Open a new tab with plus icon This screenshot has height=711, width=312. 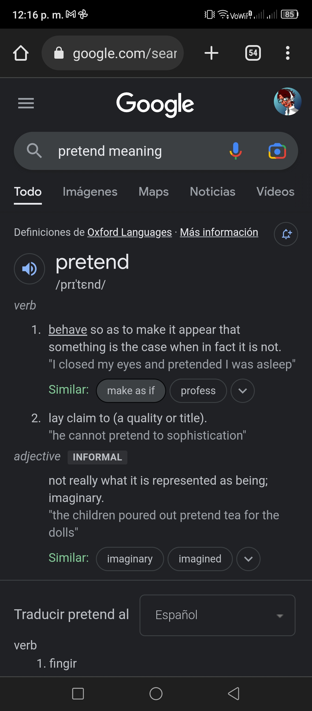[211, 53]
